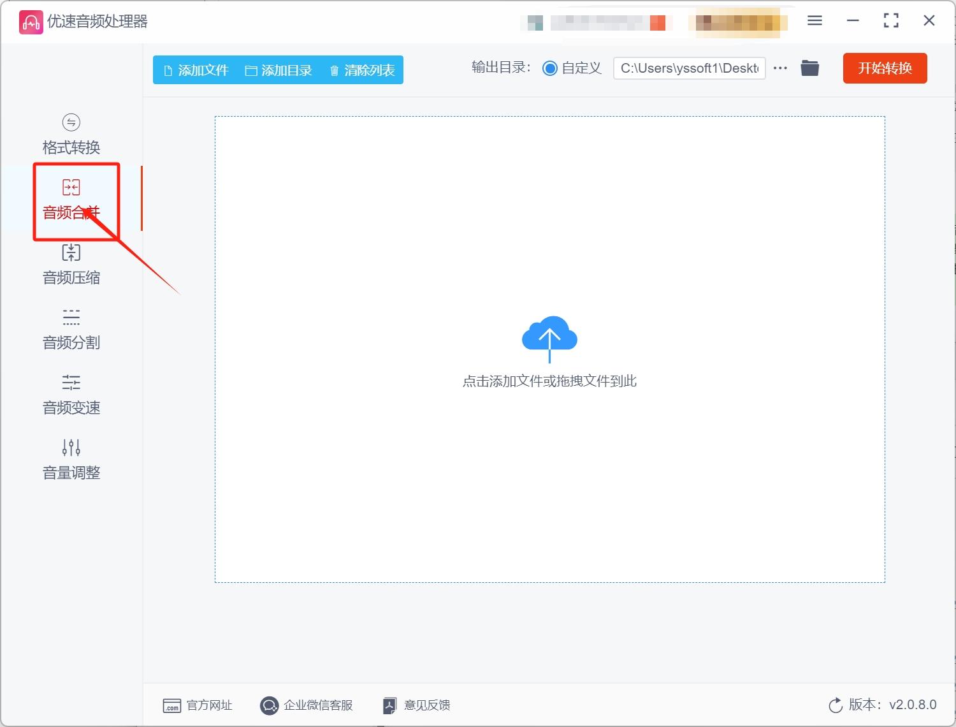Screen dimensions: 956x727
Task: Switch to 音频变速 sidebar label
Action: click(x=71, y=408)
